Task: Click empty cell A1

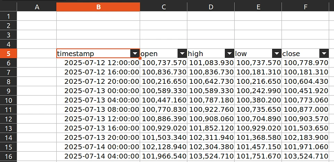Action: (37, 16)
